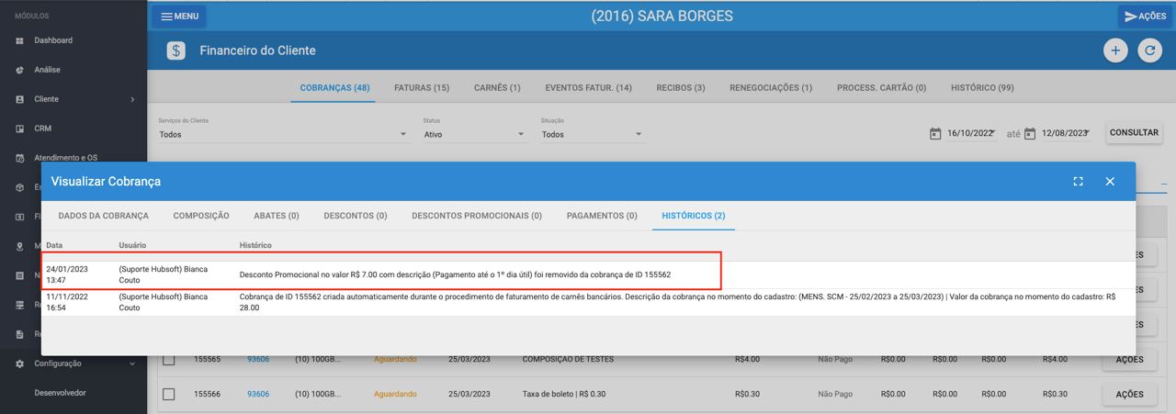The width and height of the screenshot is (1176, 414).
Task: Open the AÇÕES send button in header
Action: [1145, 16]
